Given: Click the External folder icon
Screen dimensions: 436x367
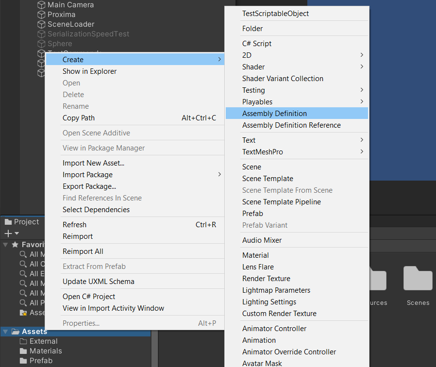Looking at the screenshot, I should [x=23, y=341].
